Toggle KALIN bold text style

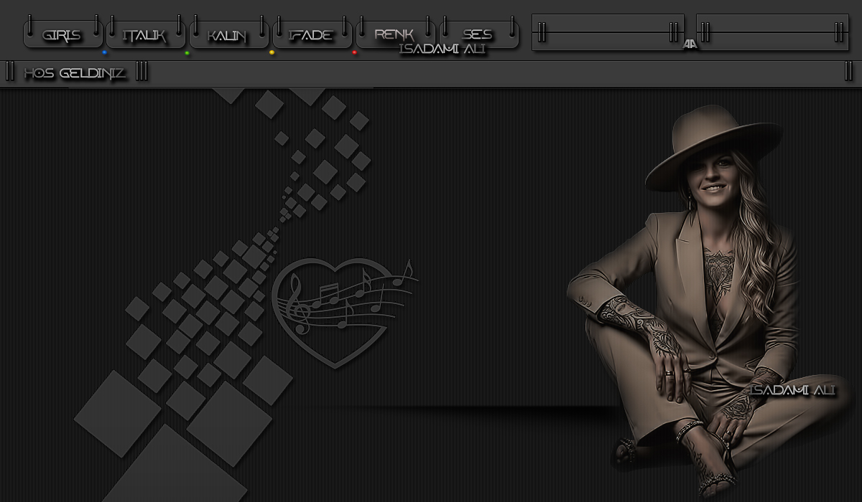click(228, 34)
